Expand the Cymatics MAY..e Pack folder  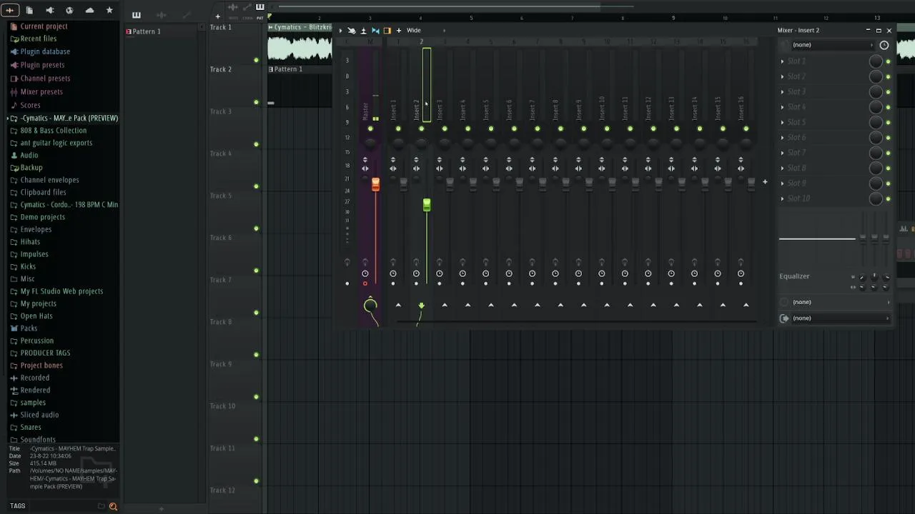point(64,118)
